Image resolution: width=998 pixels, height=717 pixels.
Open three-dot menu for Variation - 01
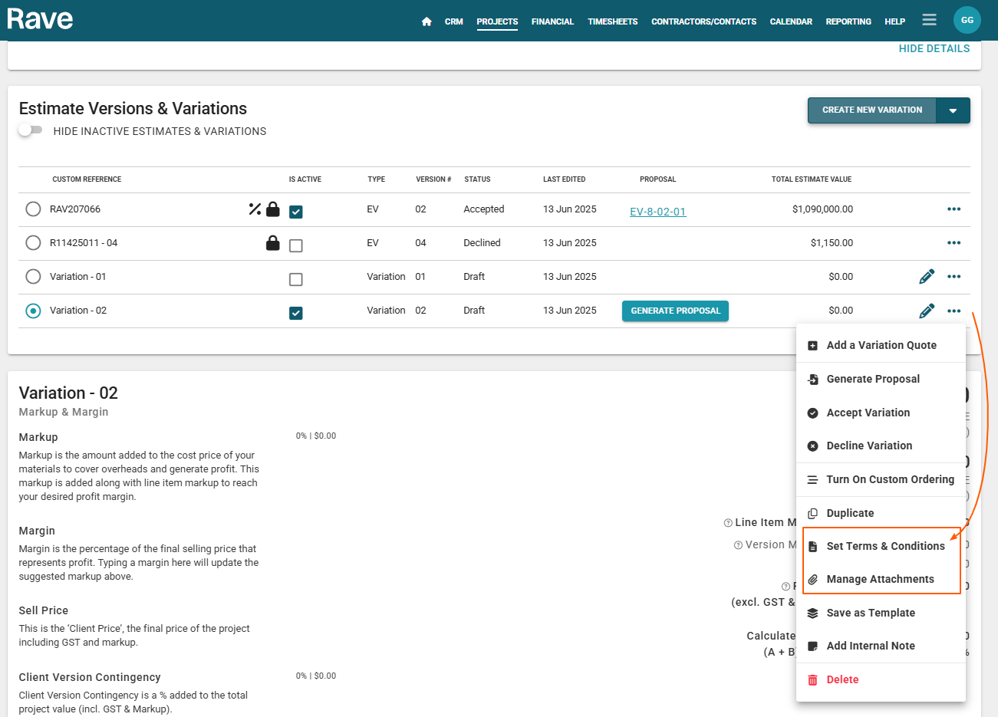point(954,277)
